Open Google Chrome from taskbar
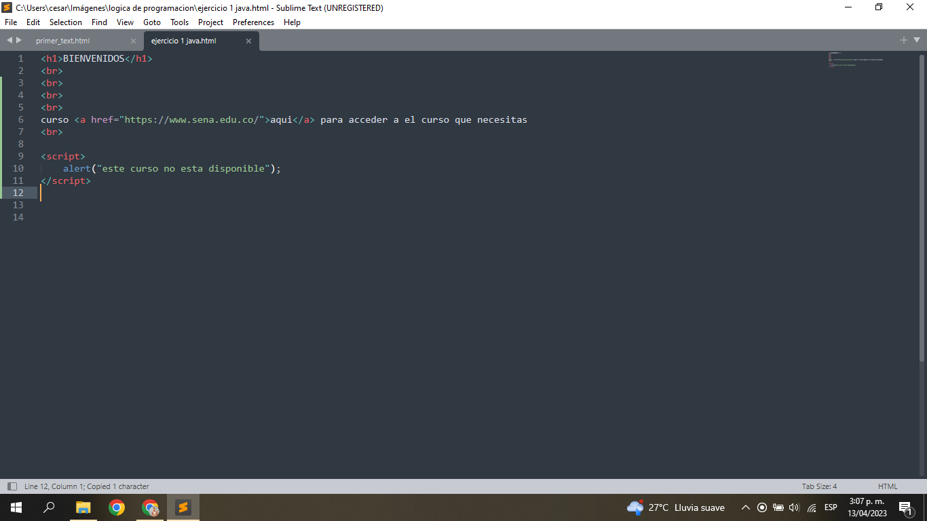 tap(117, 507)
